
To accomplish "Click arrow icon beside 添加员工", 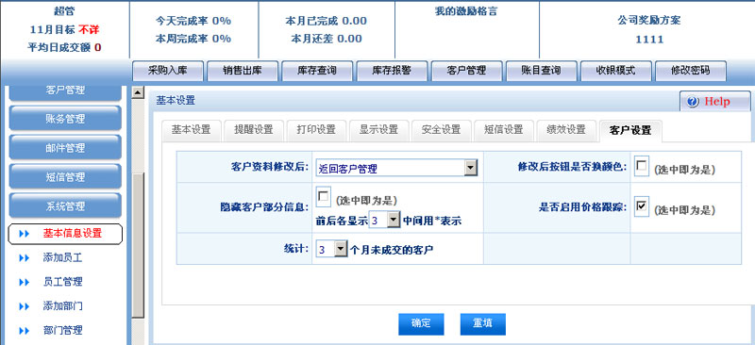I will 25,258.
